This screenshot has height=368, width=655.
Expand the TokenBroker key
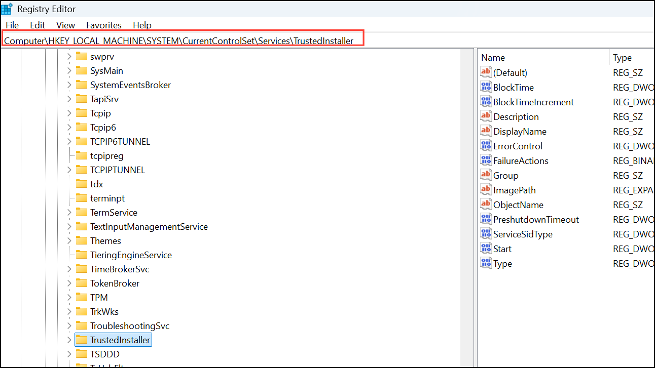(x=69, y=283)
